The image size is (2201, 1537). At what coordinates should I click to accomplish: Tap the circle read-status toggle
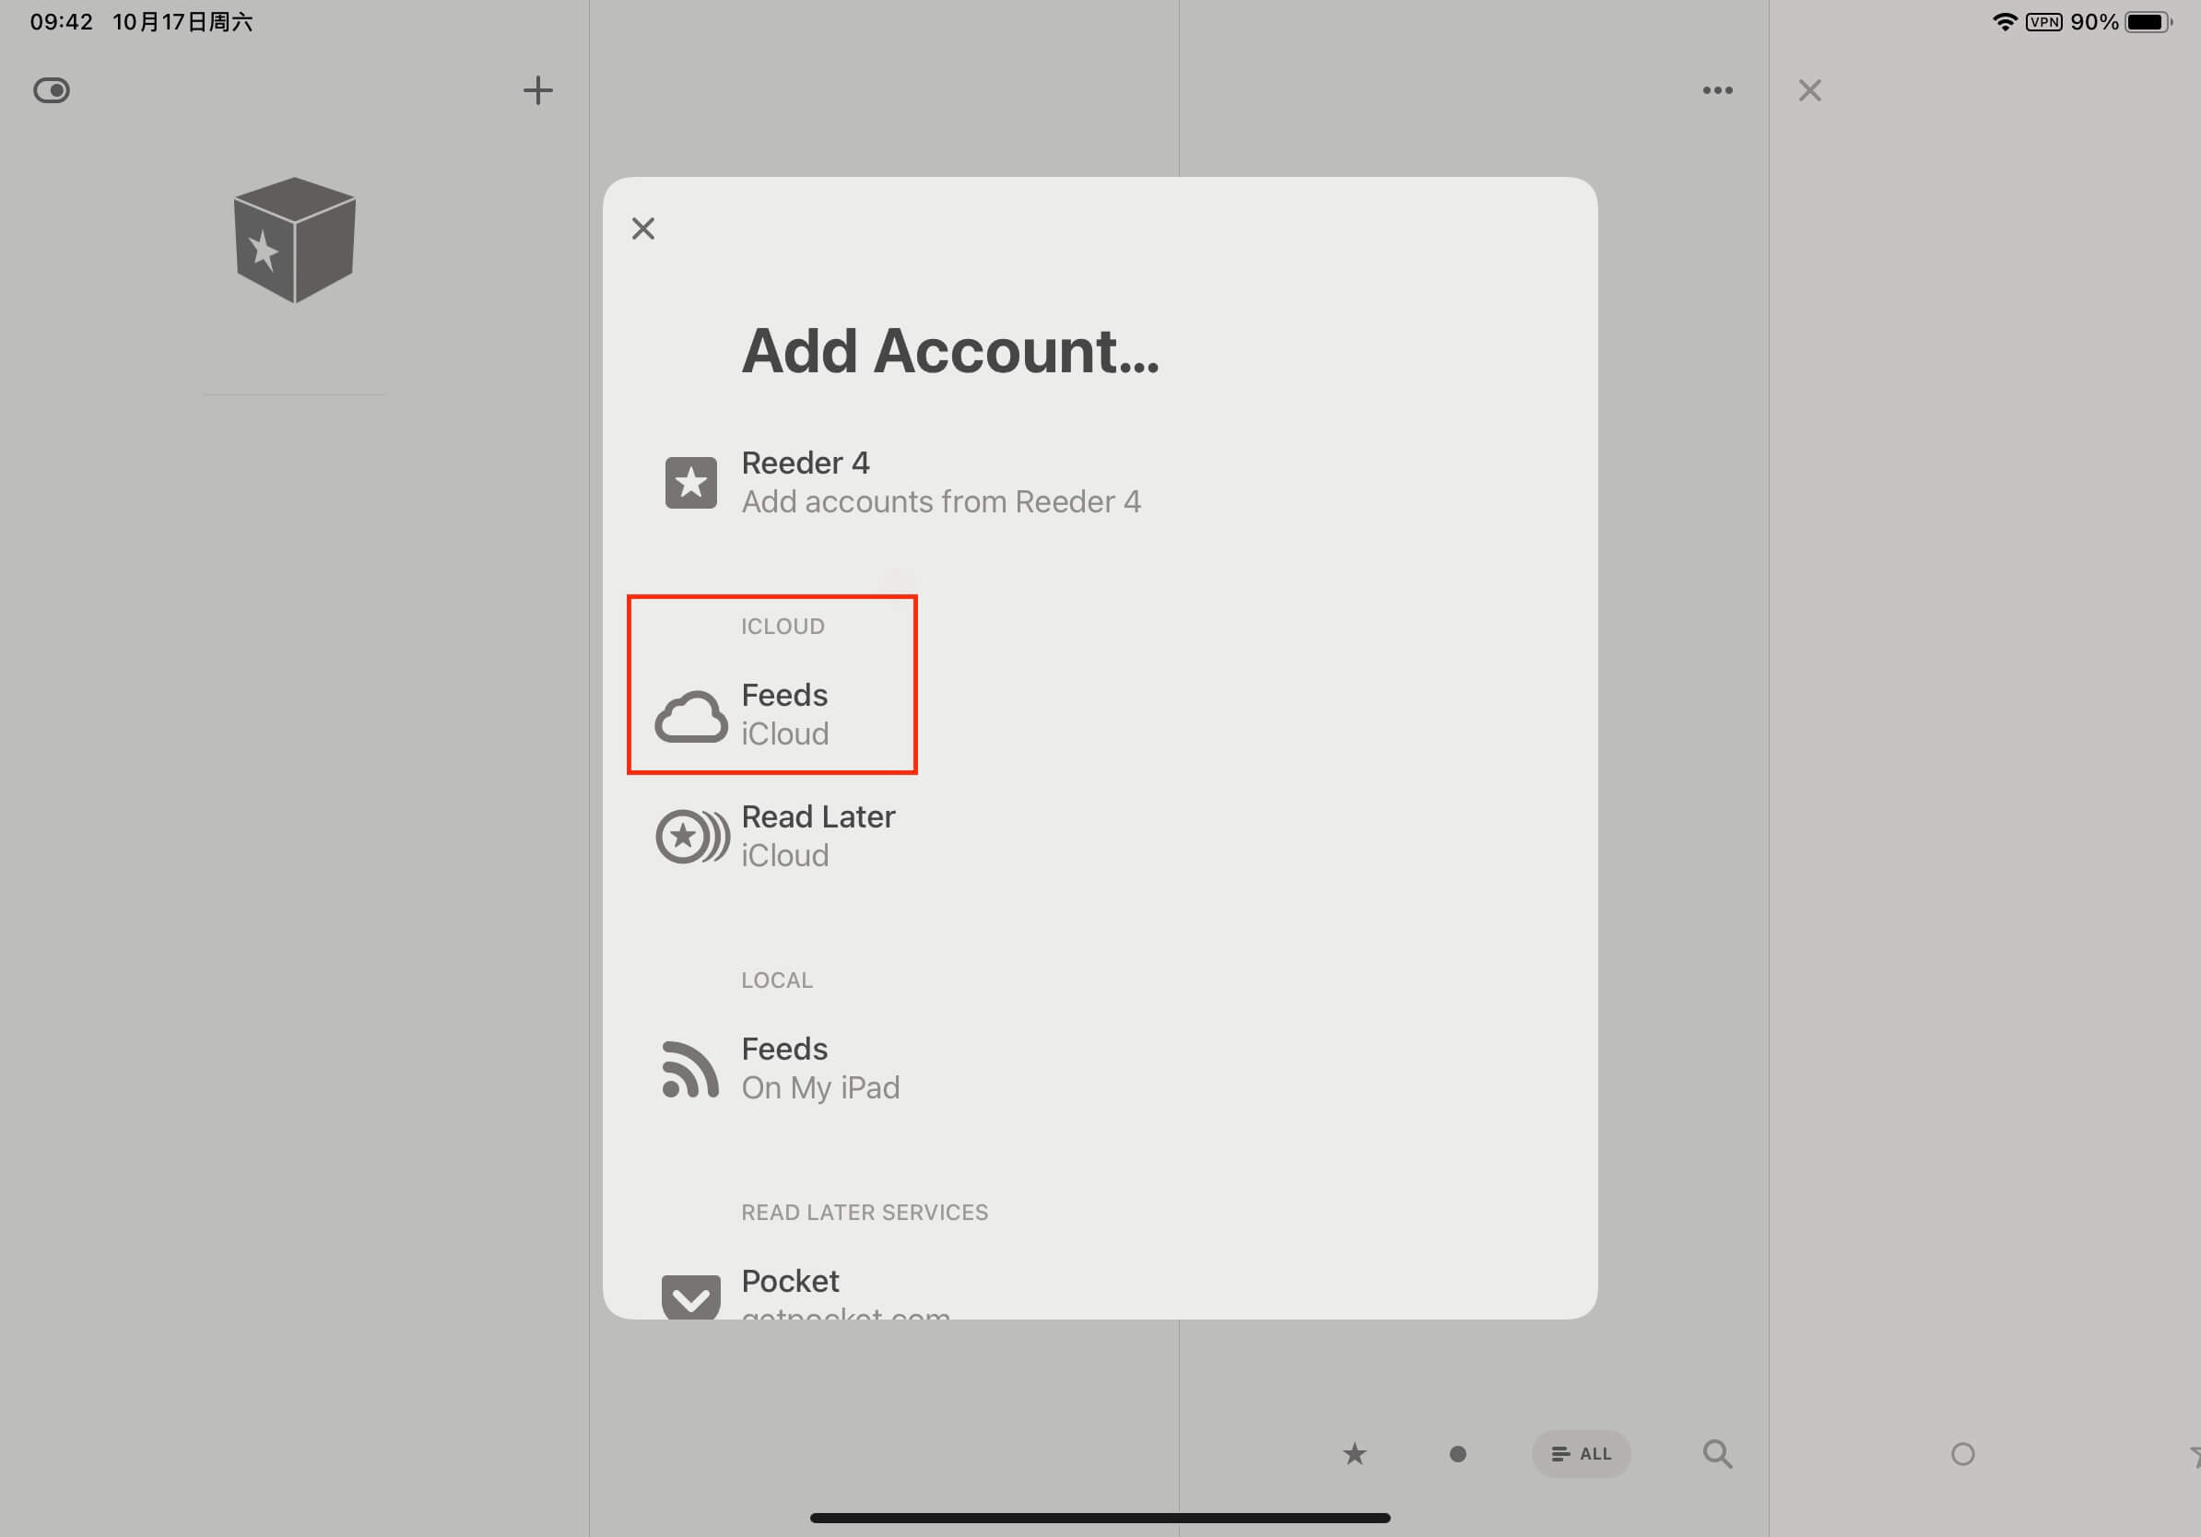(1962, 1454)
